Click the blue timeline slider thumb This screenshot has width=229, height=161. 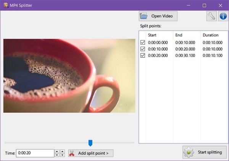90,143
